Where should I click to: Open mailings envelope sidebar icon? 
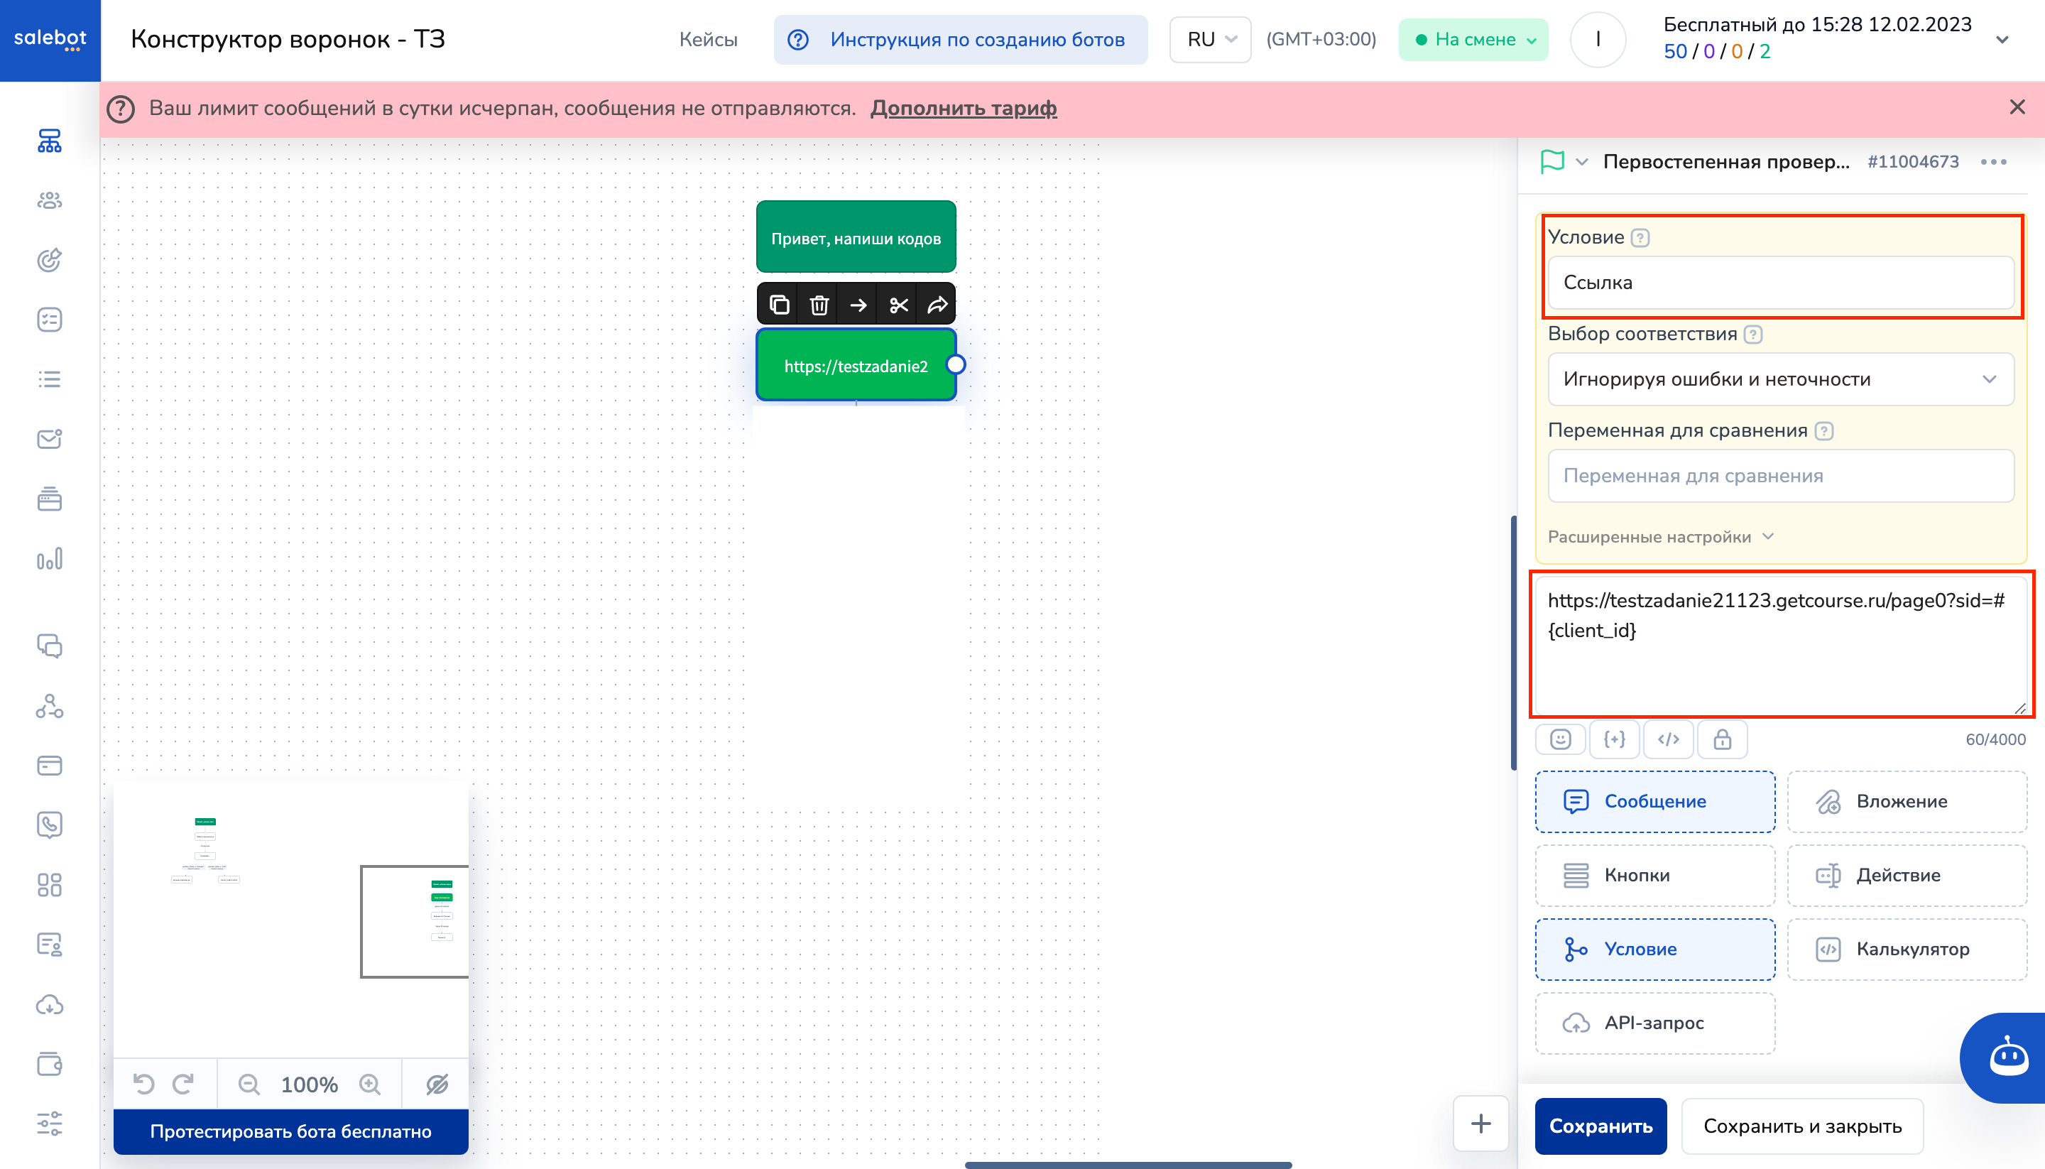50,438
